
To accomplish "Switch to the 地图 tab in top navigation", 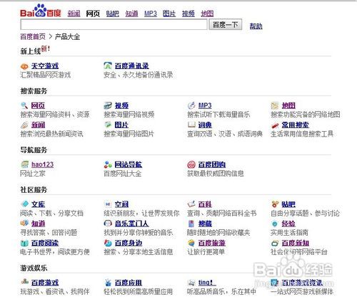I will [207, 14].
